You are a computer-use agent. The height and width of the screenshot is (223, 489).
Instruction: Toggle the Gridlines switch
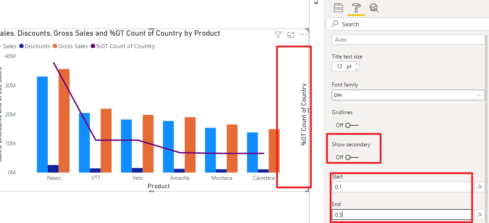[352, 125]
